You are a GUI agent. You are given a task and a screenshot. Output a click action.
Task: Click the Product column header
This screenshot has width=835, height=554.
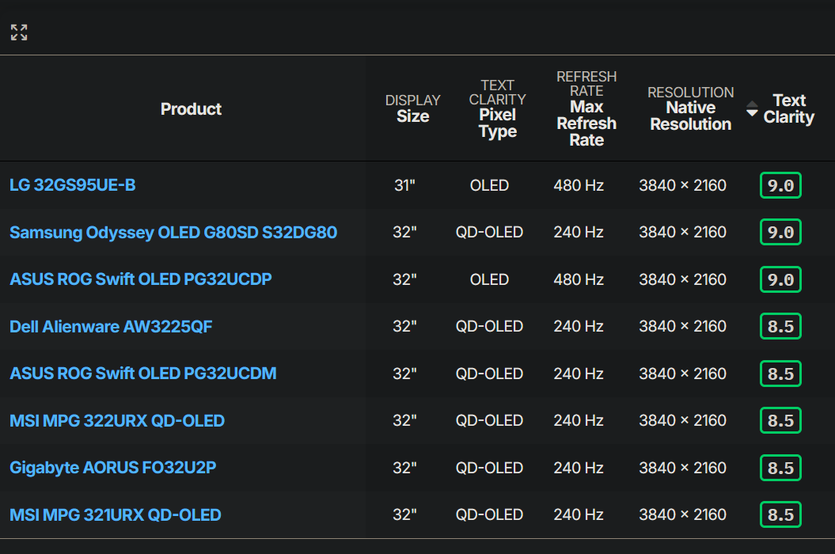coord(191,108)
